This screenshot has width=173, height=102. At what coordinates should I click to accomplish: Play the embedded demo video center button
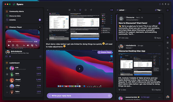(79, 69)
